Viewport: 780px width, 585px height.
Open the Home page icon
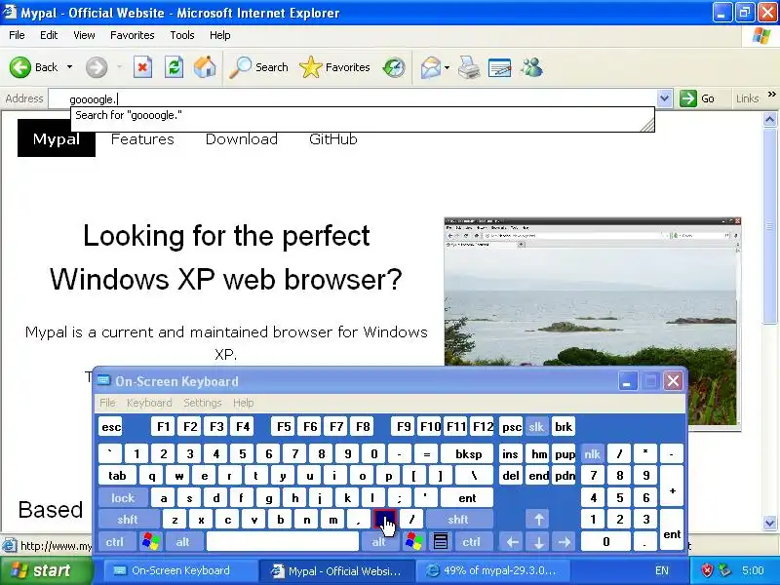tap(205, 67)
